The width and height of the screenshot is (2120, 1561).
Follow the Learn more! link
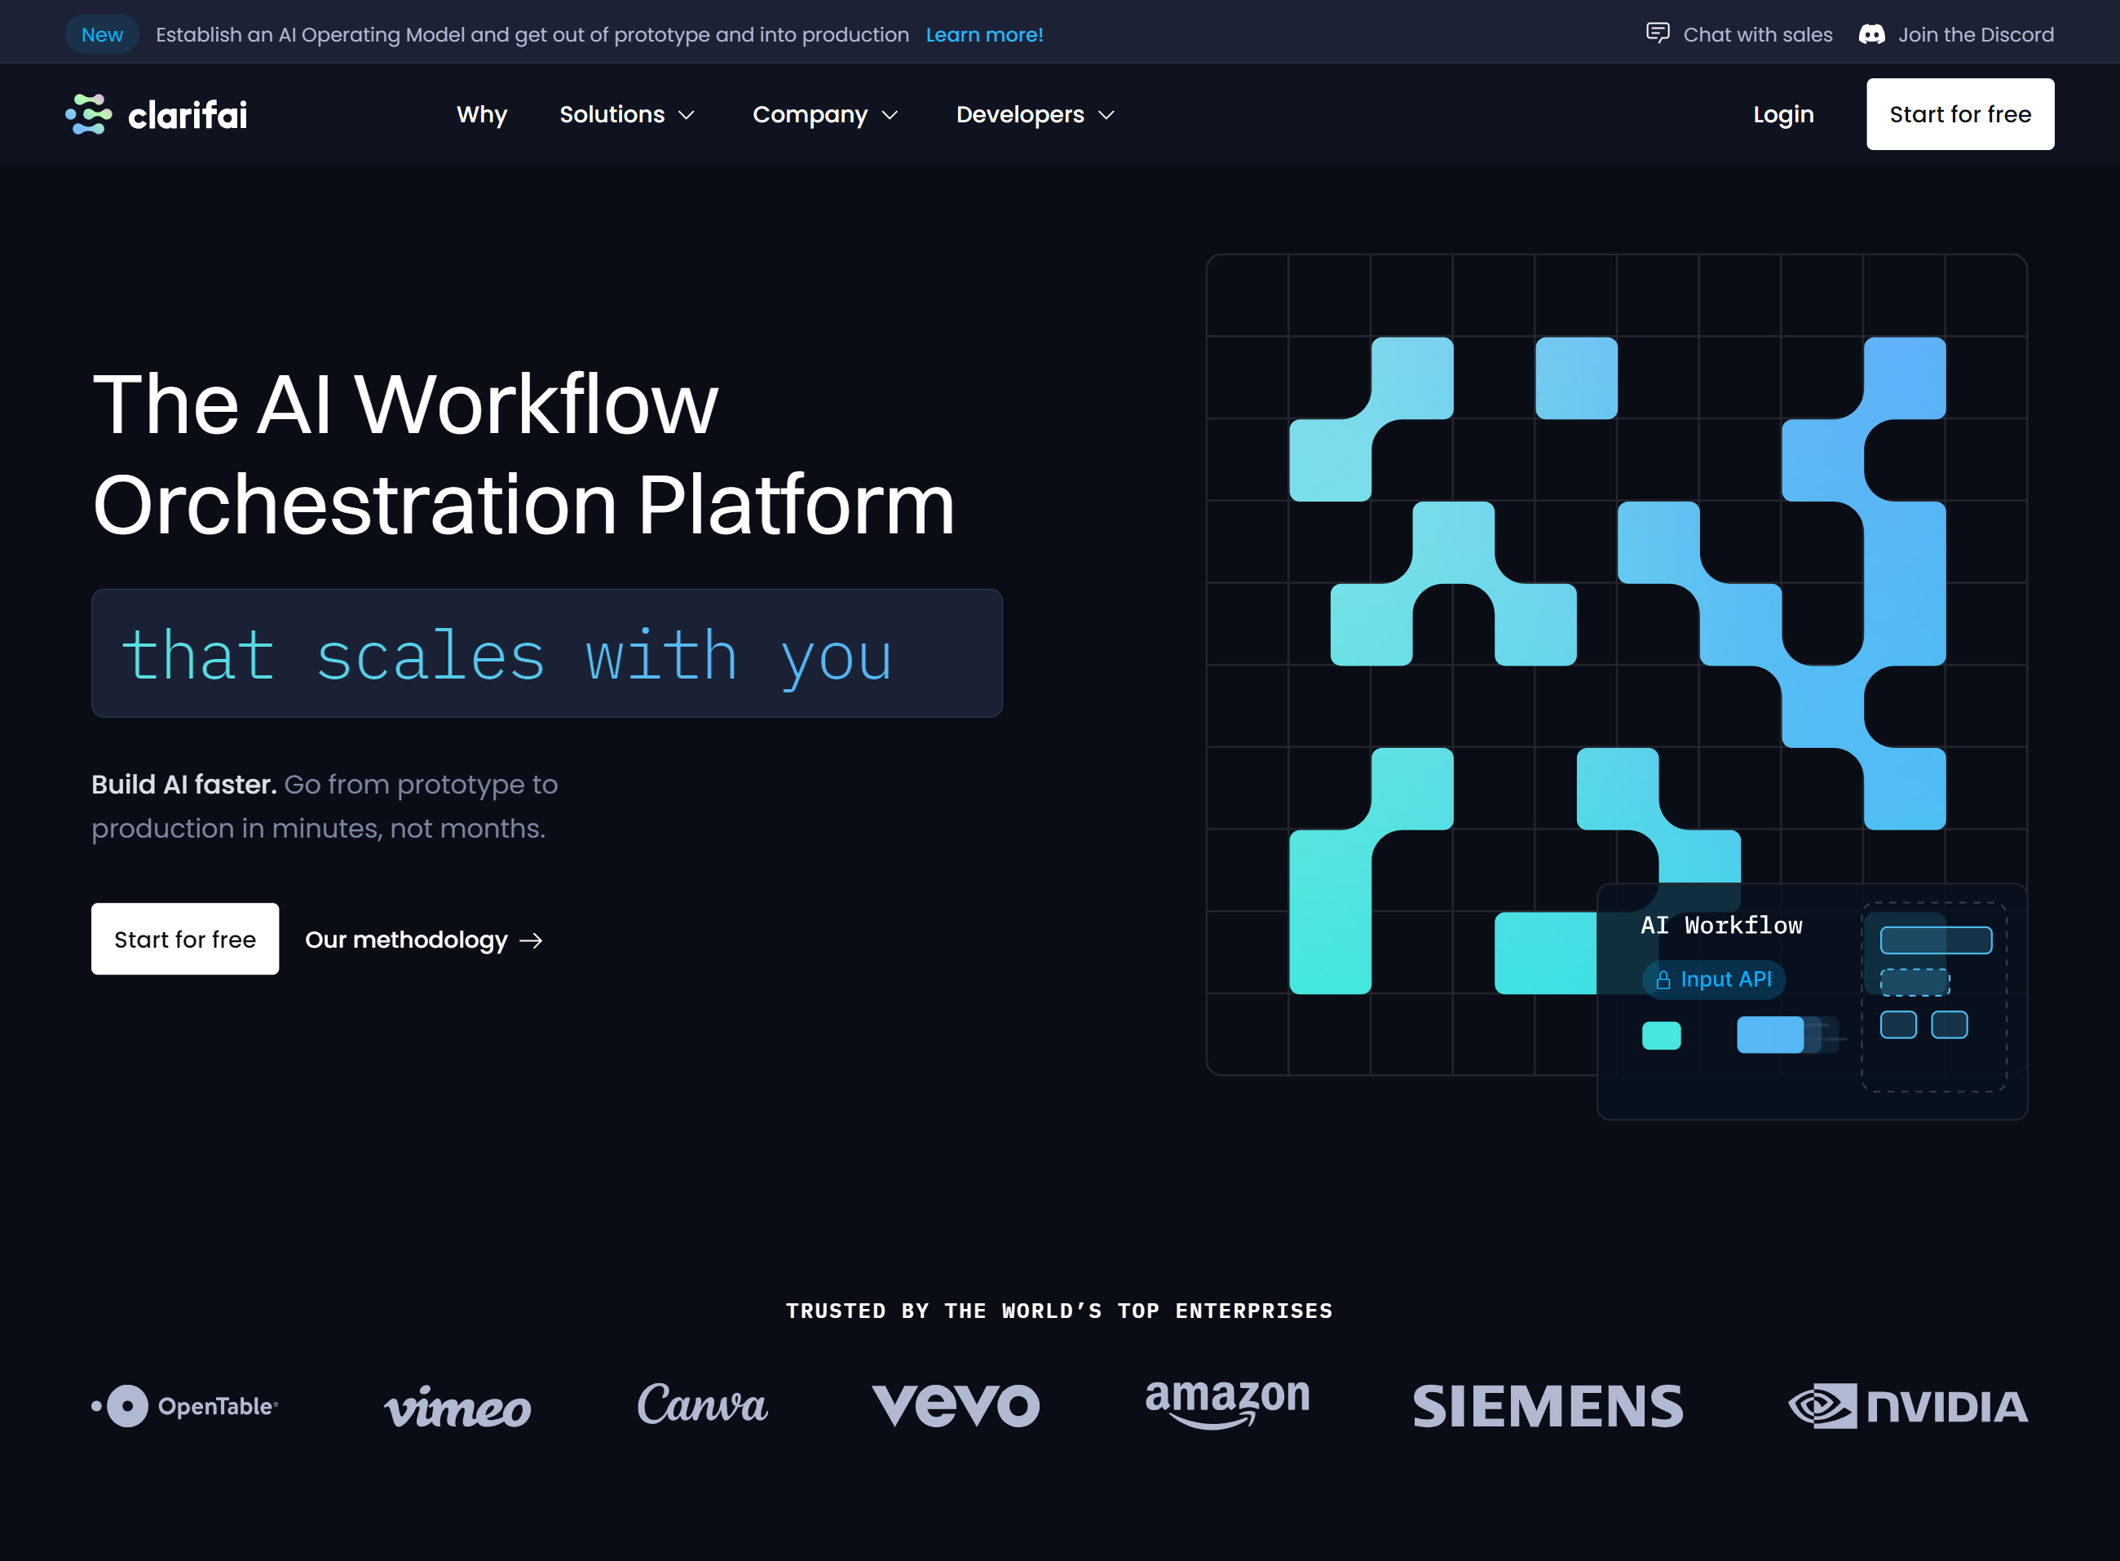pyautogui.click(x=983, y=35)
